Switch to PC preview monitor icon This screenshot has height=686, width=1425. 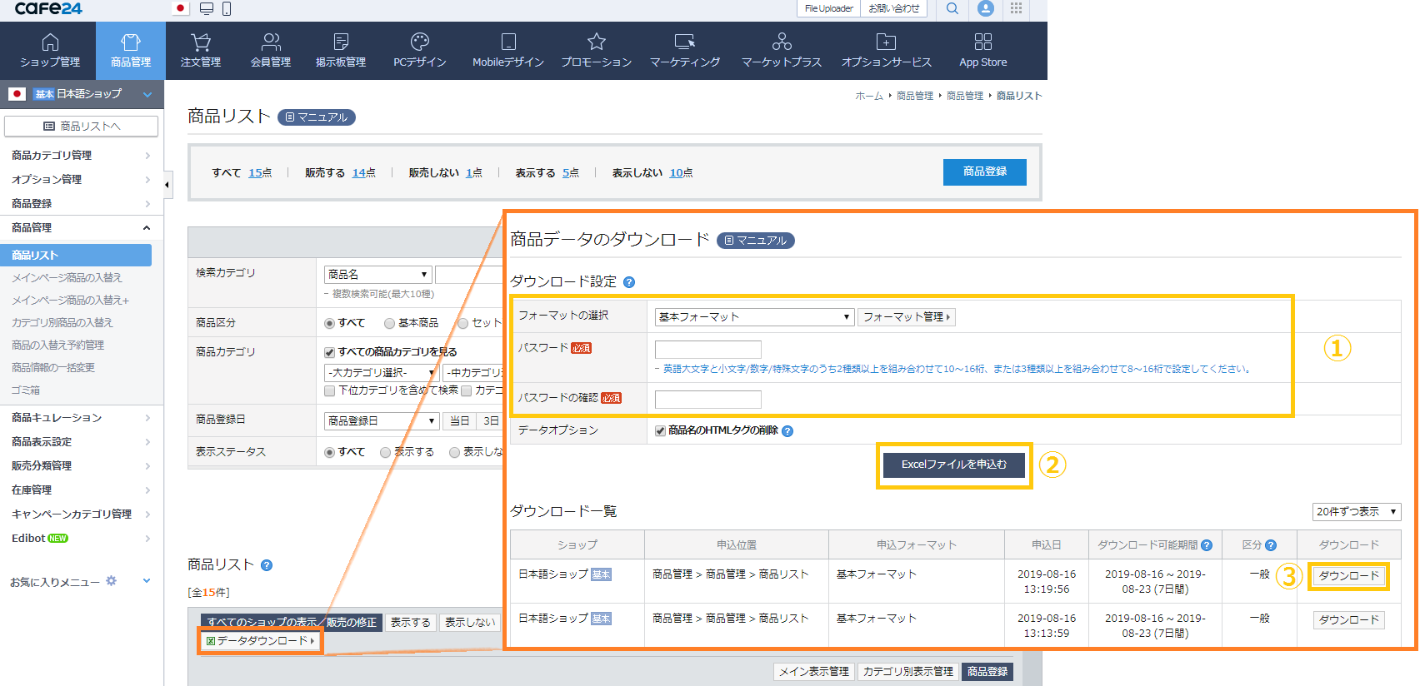[x=207, y=8]
